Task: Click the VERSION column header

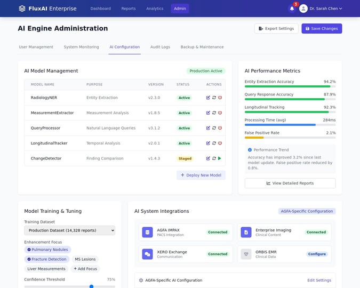Action: click(x=156, y=84)
